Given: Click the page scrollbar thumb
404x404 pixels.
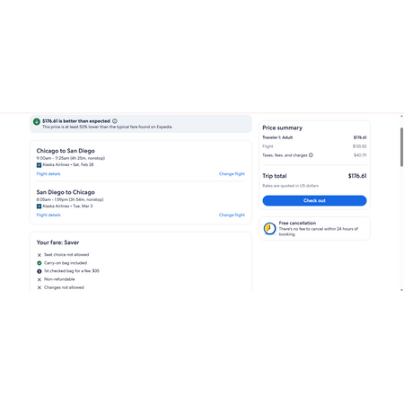Looking at the screenshot, I should pyautogui.click(x=401, y=147).
